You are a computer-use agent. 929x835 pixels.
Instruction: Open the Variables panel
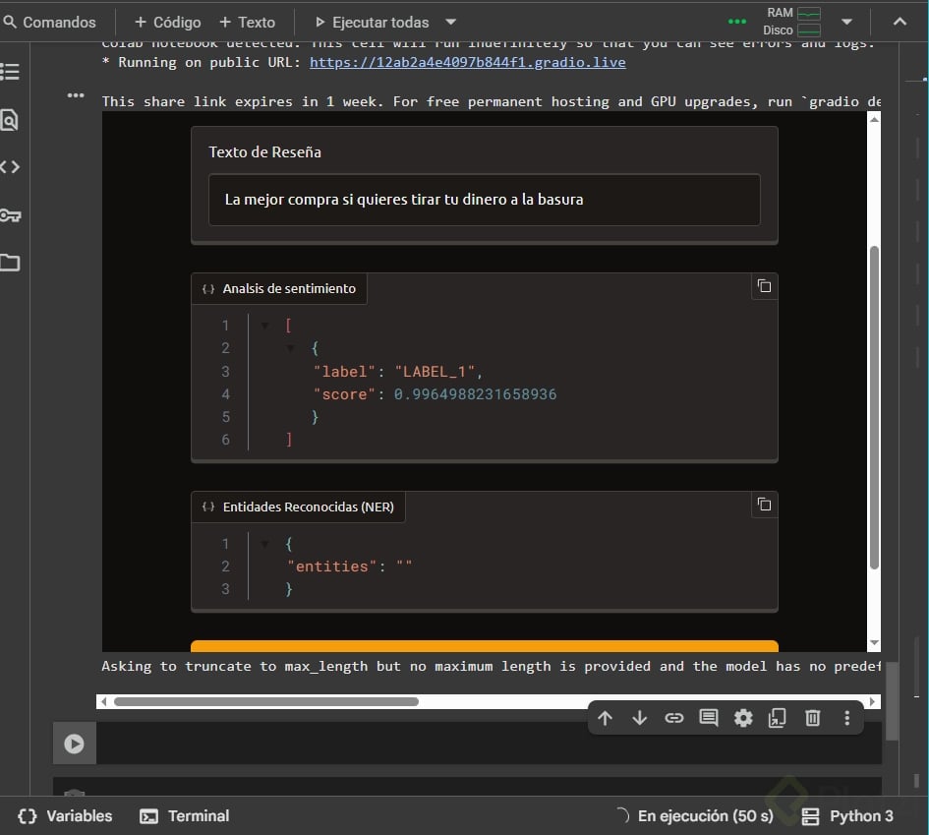66,816
